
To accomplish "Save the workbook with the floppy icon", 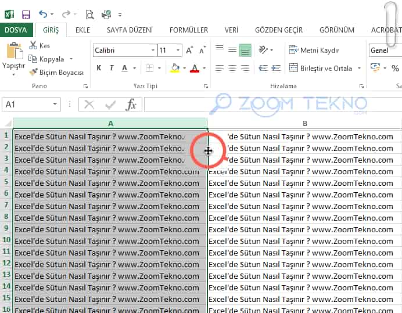I will (x=26, y=15).
